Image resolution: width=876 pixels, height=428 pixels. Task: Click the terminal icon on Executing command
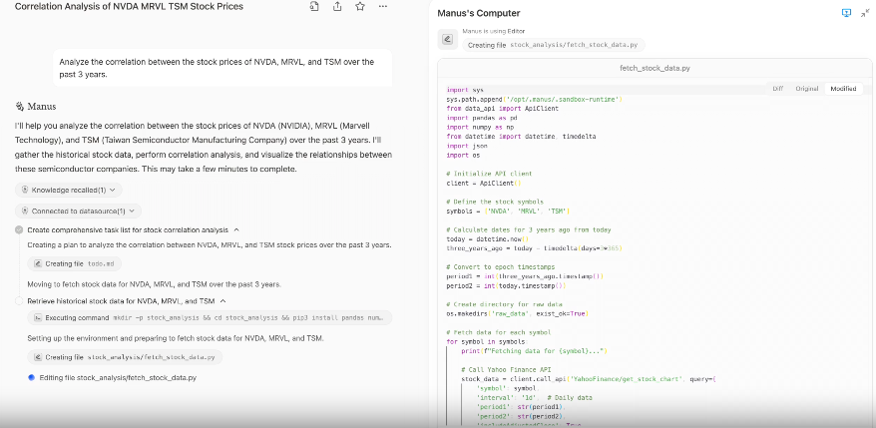pos(38,318)
